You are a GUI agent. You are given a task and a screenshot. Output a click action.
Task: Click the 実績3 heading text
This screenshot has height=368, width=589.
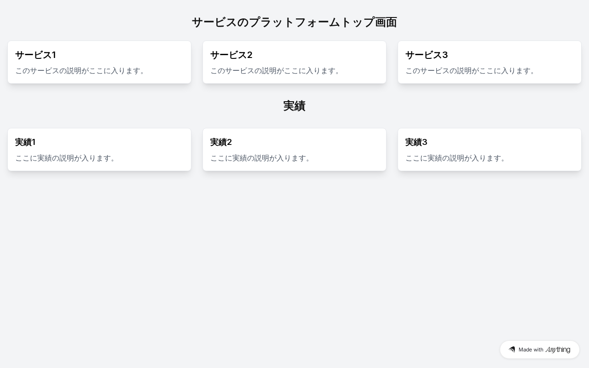(416, 142)
